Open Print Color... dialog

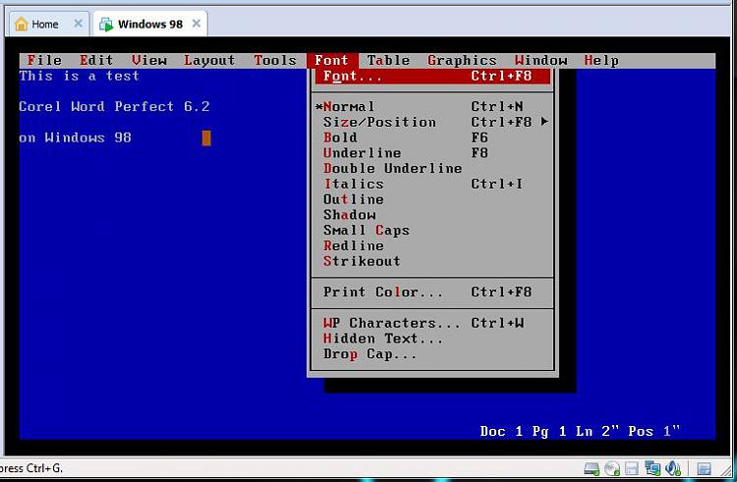[432, 292]
